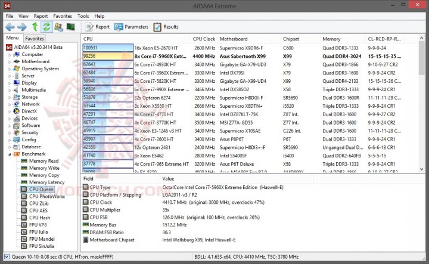
Task: Select the 32x Opteron 6274 result row
Action: [250, 98]
